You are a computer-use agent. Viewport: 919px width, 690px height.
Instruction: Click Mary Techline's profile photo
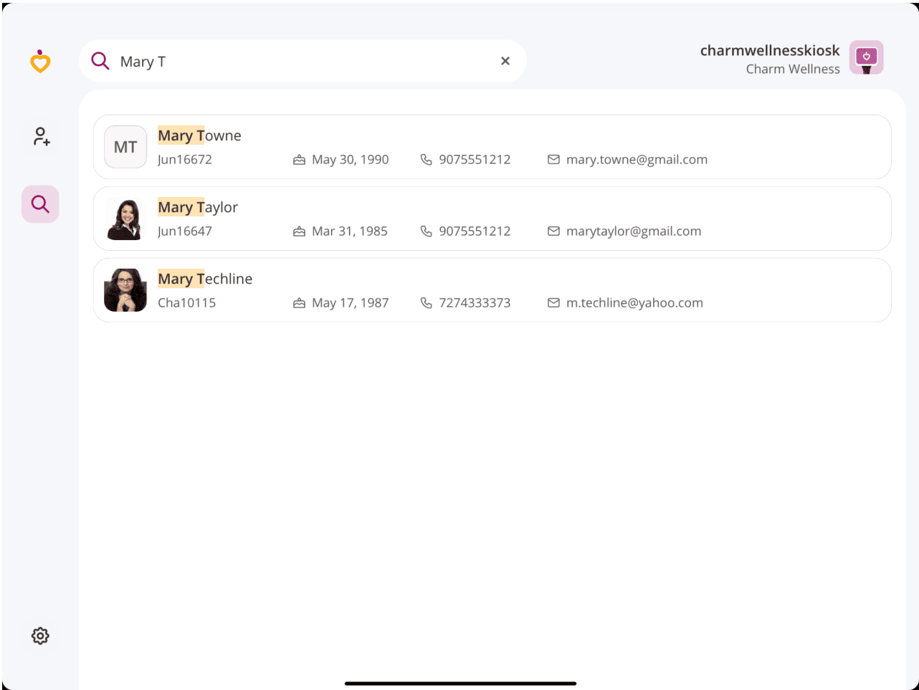125,290
